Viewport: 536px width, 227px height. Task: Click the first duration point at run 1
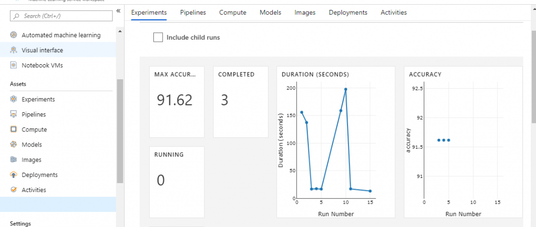[301, 112]
